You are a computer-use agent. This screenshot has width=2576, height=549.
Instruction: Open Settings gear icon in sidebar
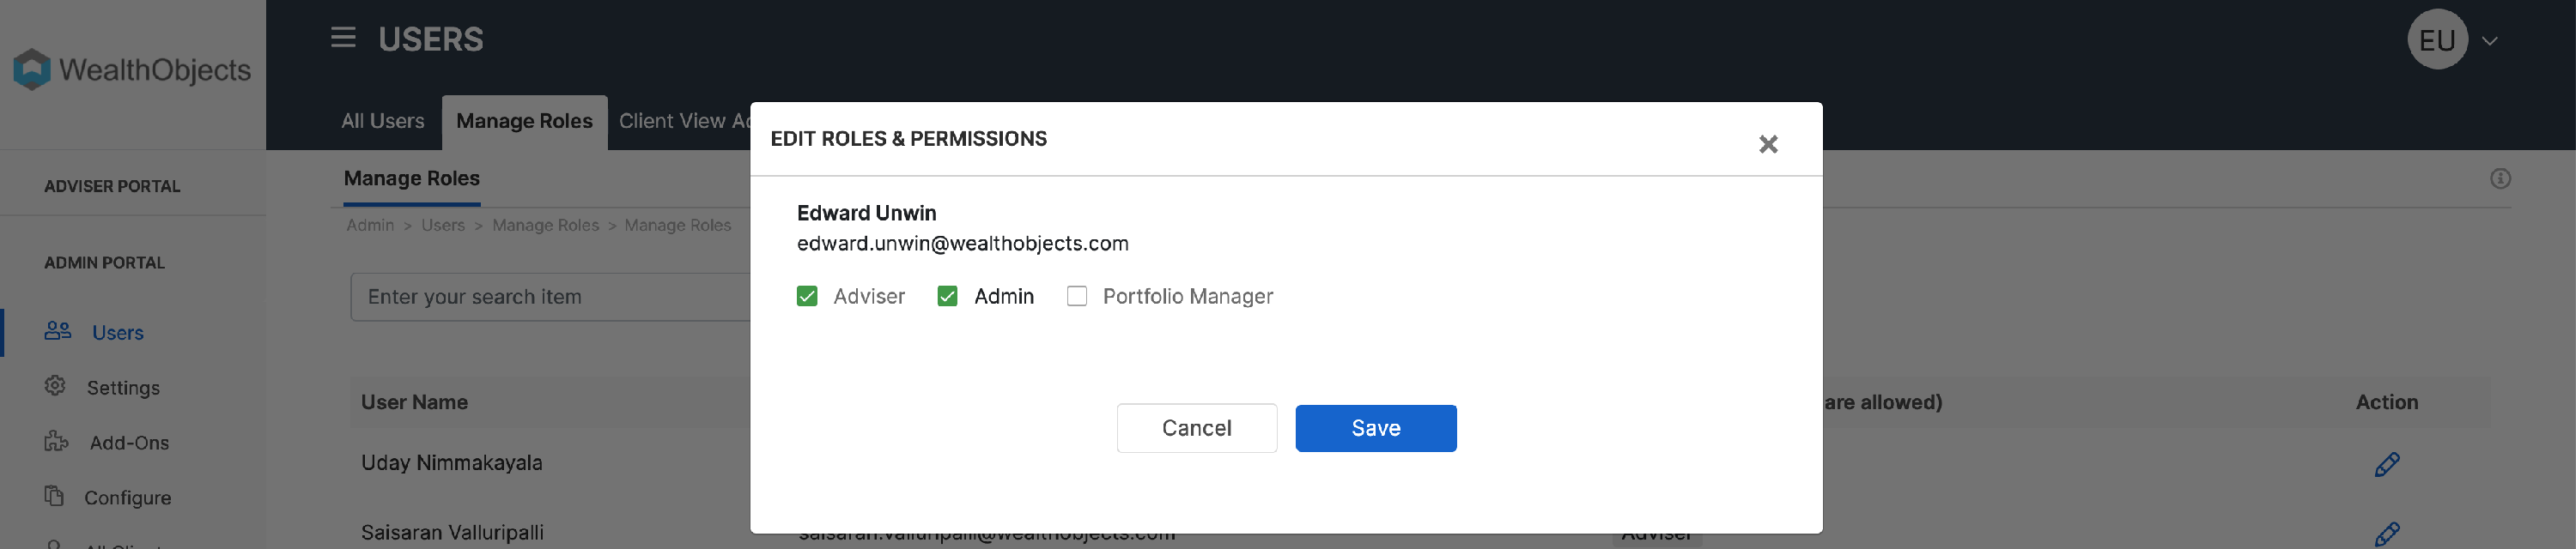tap(55, 386)
